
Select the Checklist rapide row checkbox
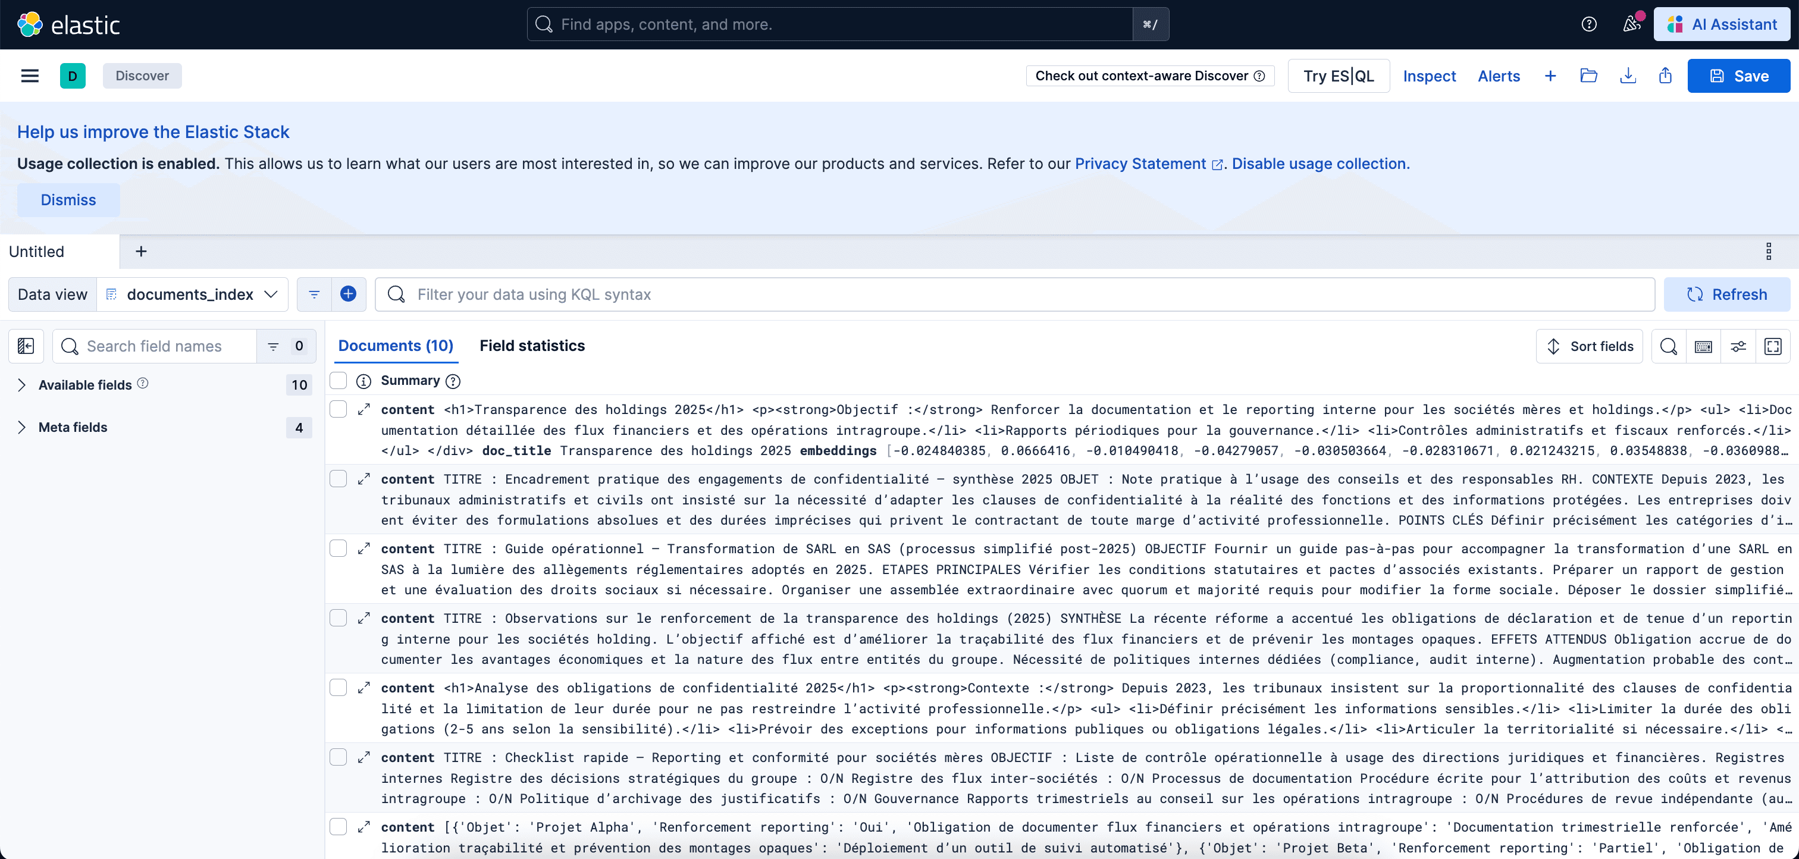338,757
